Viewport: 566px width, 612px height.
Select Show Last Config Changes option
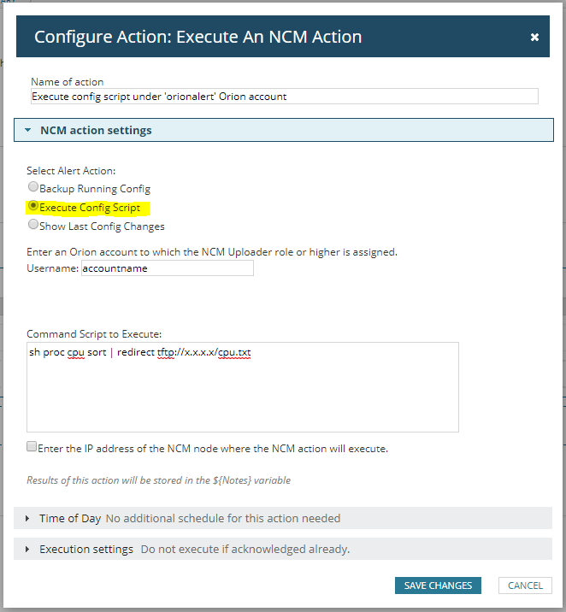[x=32, y=225]
